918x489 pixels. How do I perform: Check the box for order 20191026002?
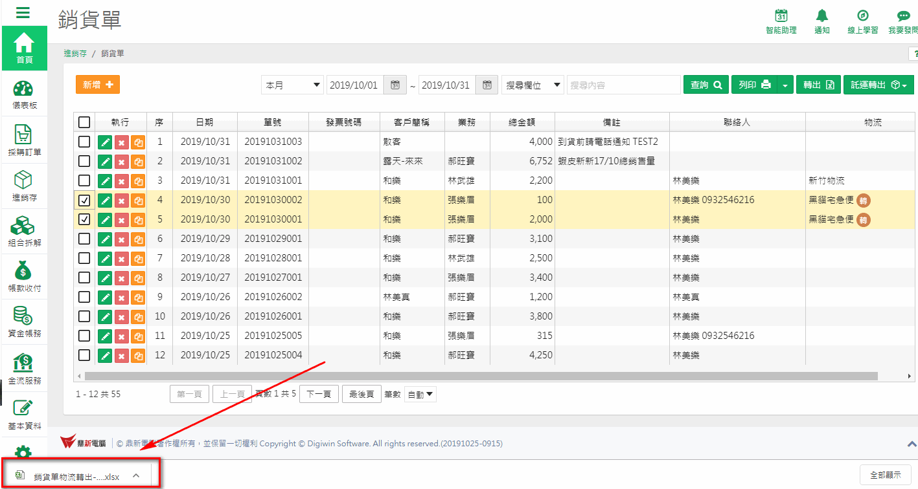(84, 297)
